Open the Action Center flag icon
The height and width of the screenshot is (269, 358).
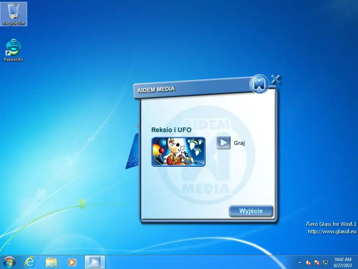tap(317, 262)
